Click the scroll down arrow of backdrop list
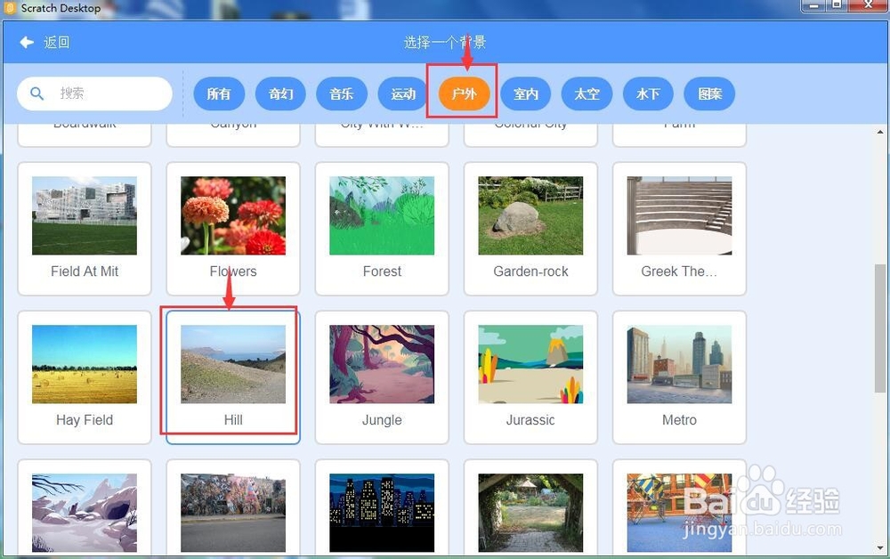Viewport: 890px width, 559px height. point(880,548)
